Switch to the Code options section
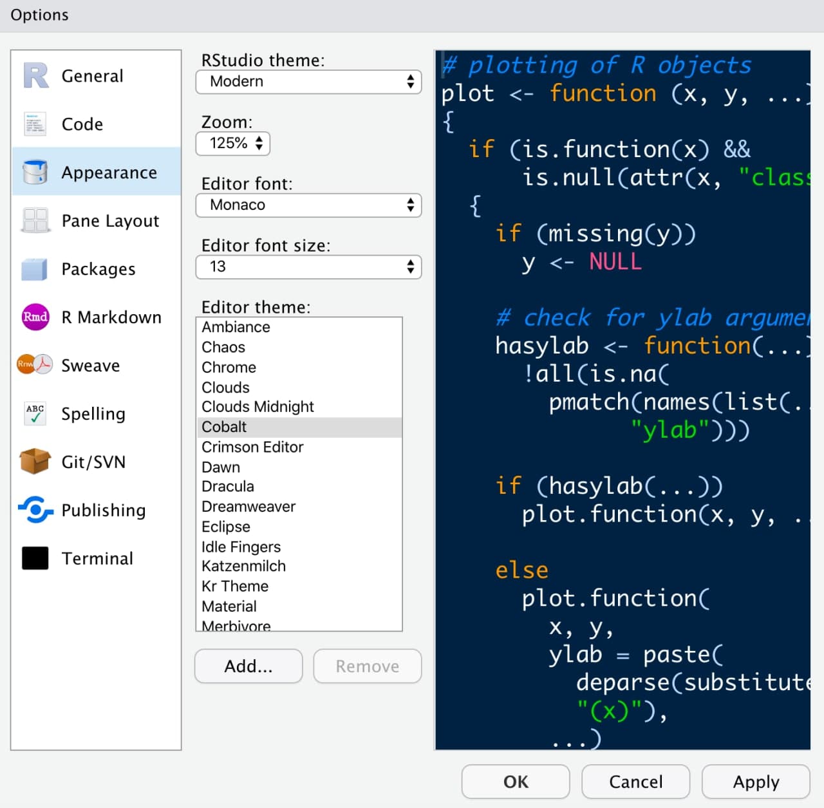This screenshot has width=824, height=808. 96,124
